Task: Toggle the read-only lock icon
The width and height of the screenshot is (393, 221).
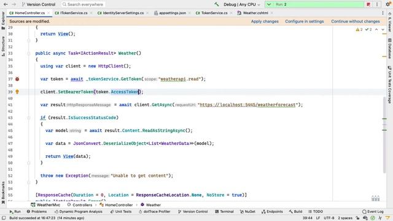Action: click(357, 218)
